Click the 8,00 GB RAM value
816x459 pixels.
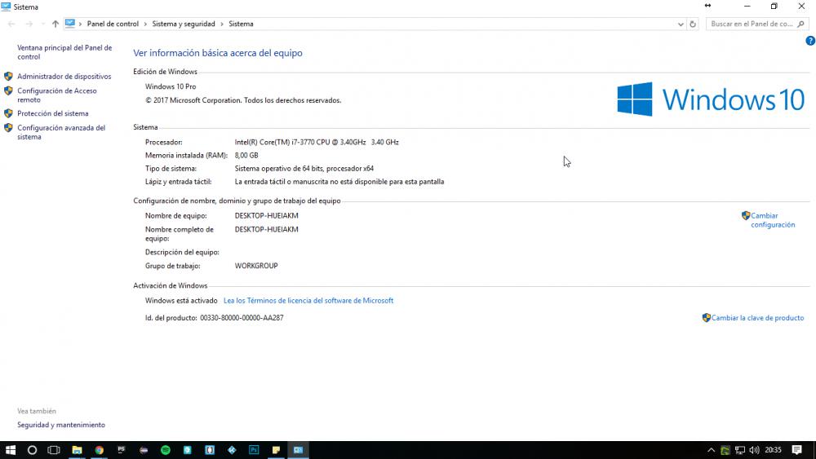point(246,156)
